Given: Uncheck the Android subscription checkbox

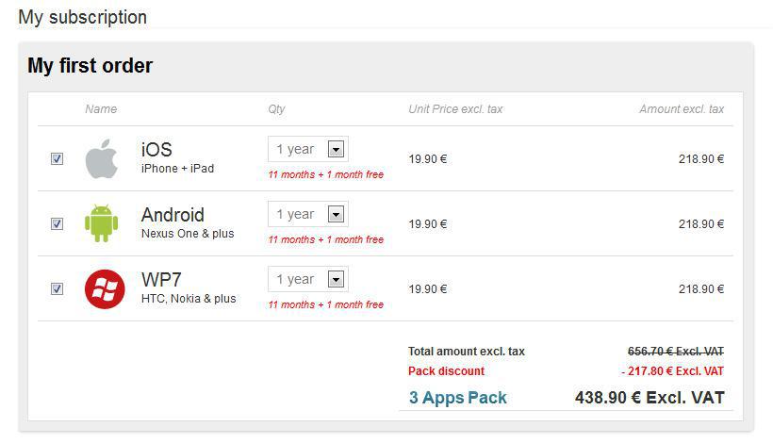Looking at the screenshot, I should click(x=57, y=223).
